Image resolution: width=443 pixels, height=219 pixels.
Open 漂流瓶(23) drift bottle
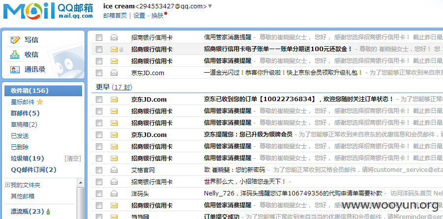pyautogui.click(x=28, y=211)
